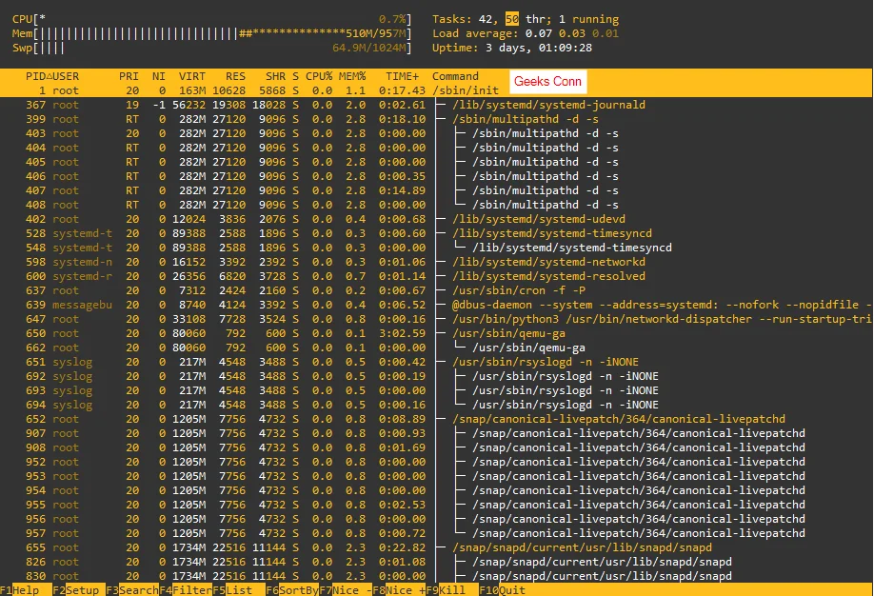Raise process priority with F8Nice+
Screen dimensions: 874x596
pos(400,590)
